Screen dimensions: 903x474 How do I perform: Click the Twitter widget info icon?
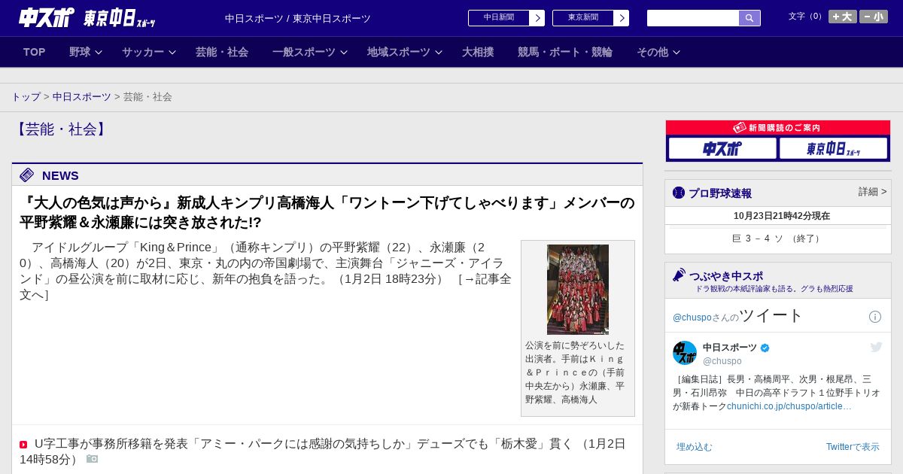pyautogui.click(x=875, y=317)
